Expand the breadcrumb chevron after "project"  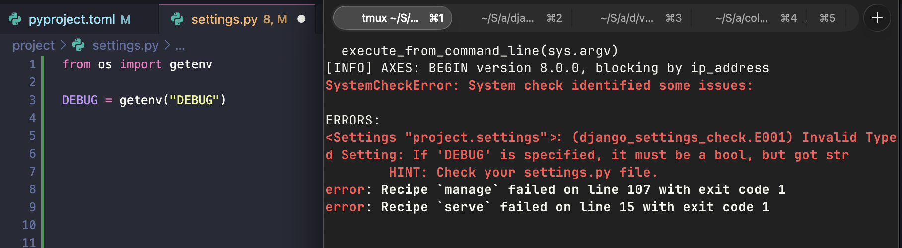63,45
